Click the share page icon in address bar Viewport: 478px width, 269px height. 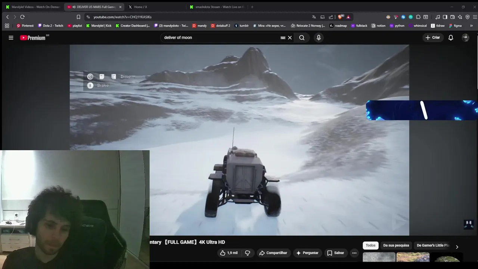[x=331, y=17]
